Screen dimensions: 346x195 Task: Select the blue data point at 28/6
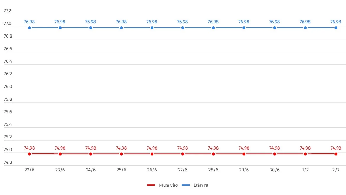213,28
